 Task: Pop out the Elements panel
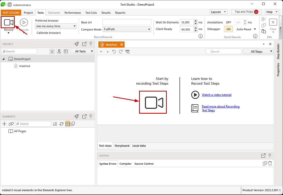click(x=84, y=116)
